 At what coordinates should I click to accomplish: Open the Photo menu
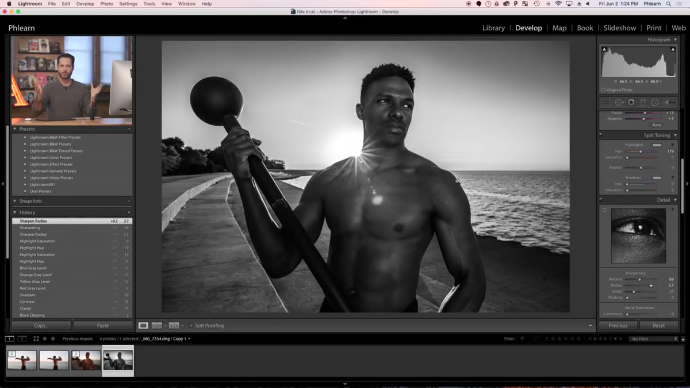pos(107,3)
